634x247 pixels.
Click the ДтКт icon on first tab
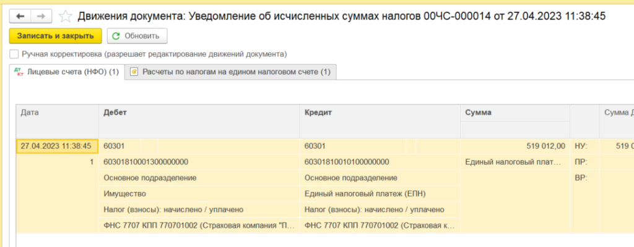(x=20, y=72)
